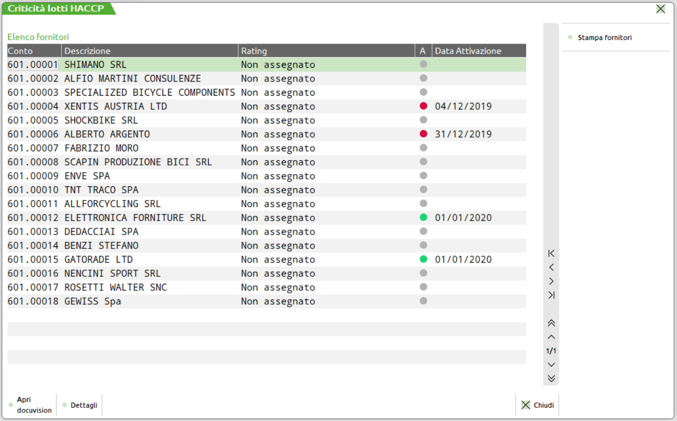Jump to last record navigation arrow
Viewport: 677px width, 421px height.
click(x=551, y=295)
